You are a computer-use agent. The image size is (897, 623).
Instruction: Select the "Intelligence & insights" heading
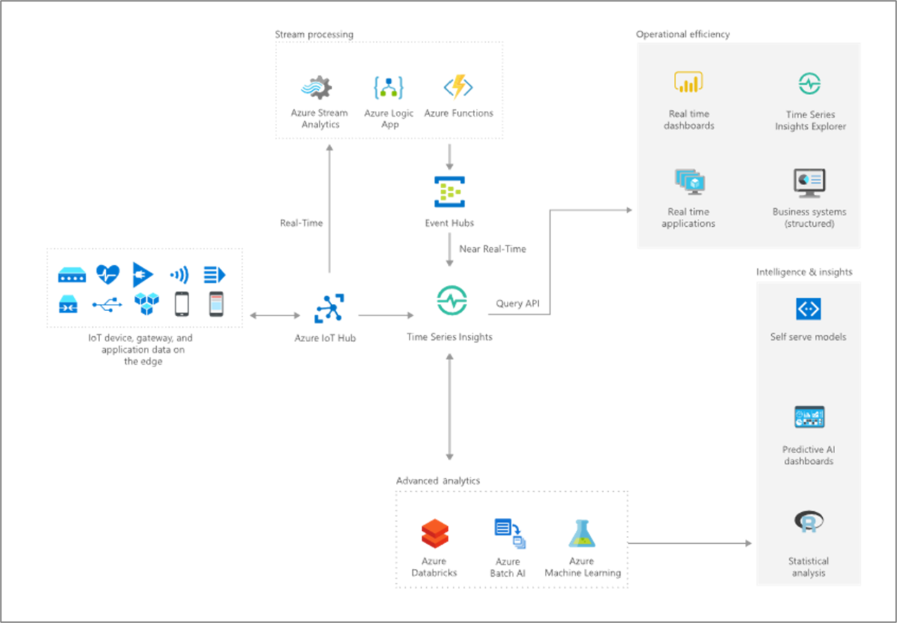point(804,272)
